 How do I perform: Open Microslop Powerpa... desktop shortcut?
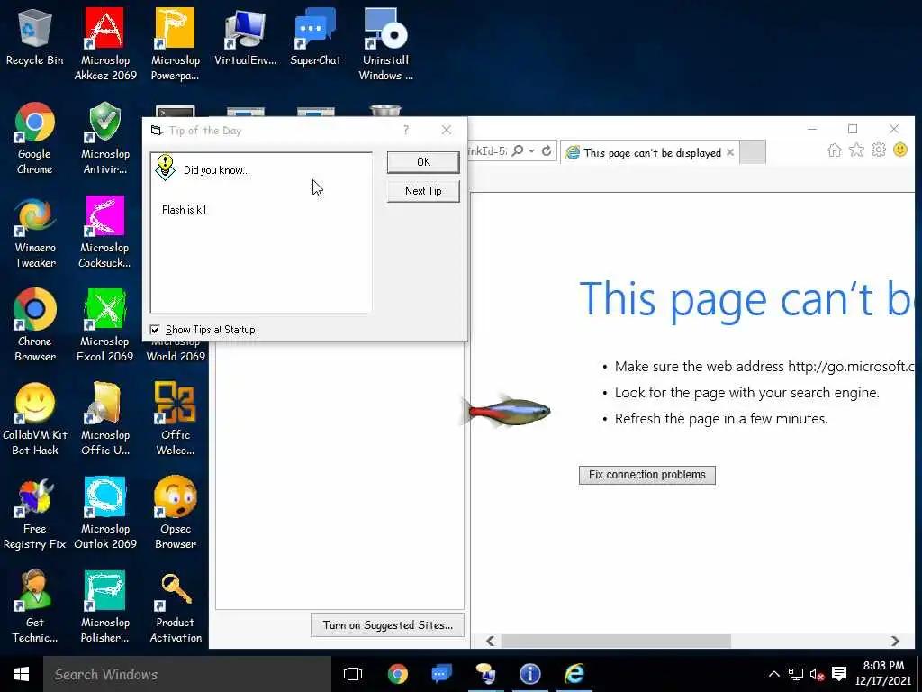(176, 44)
